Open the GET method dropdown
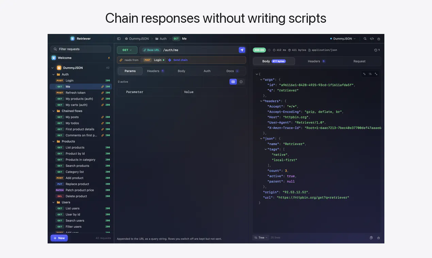432x258 pixels. click(127, 50)
